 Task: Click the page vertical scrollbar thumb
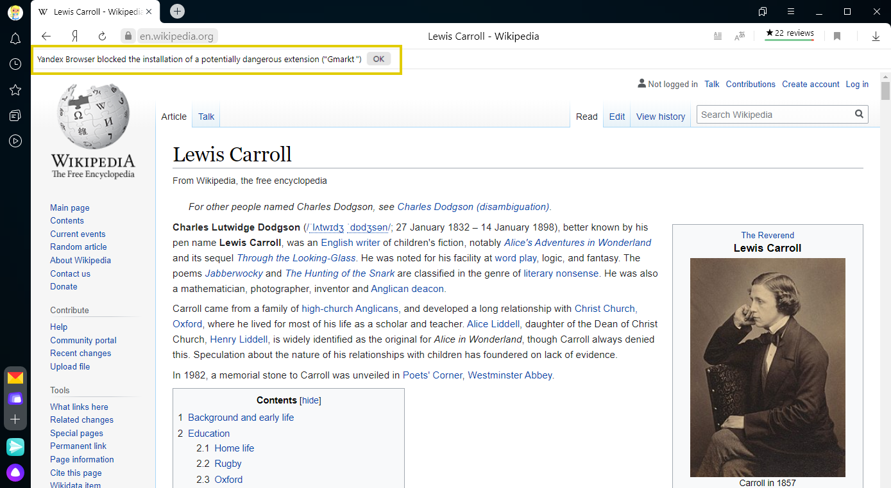[886, 91]
